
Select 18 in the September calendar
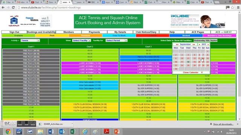(188, 62)
